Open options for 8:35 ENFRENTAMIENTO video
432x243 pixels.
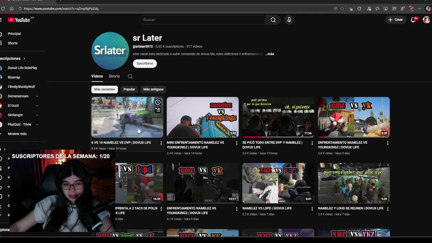click(x=388, y=143)
